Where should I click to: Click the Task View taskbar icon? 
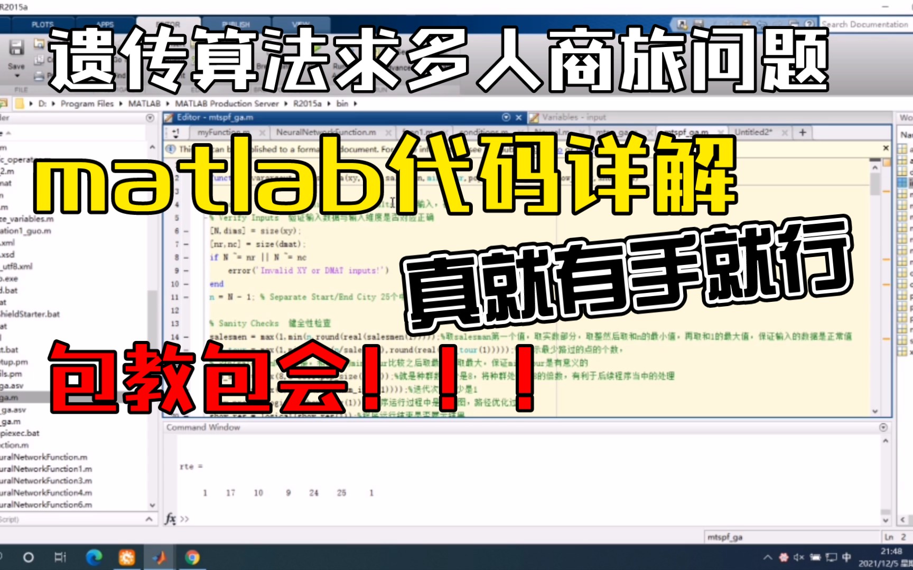[60, 557]
